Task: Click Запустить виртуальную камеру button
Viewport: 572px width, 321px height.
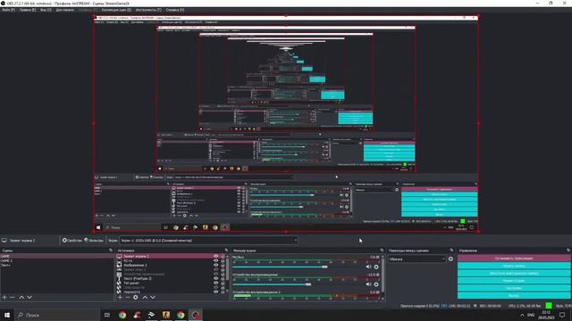Action: [514, 274]
